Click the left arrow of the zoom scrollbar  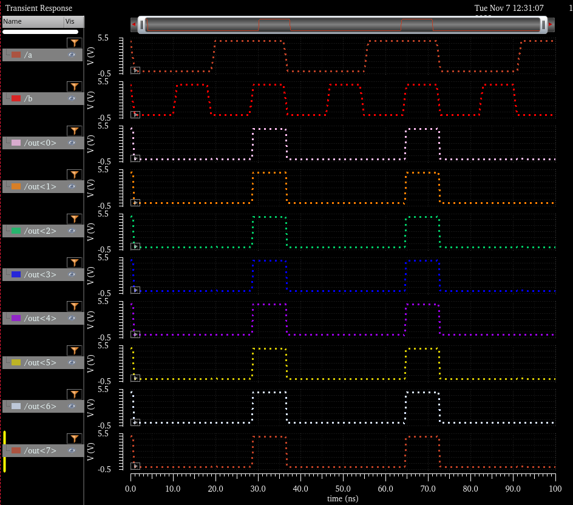coord(134,24)
